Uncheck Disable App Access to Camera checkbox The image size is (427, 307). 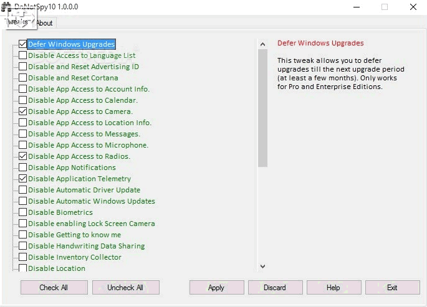pyautogui.click(x=23, y=111)
